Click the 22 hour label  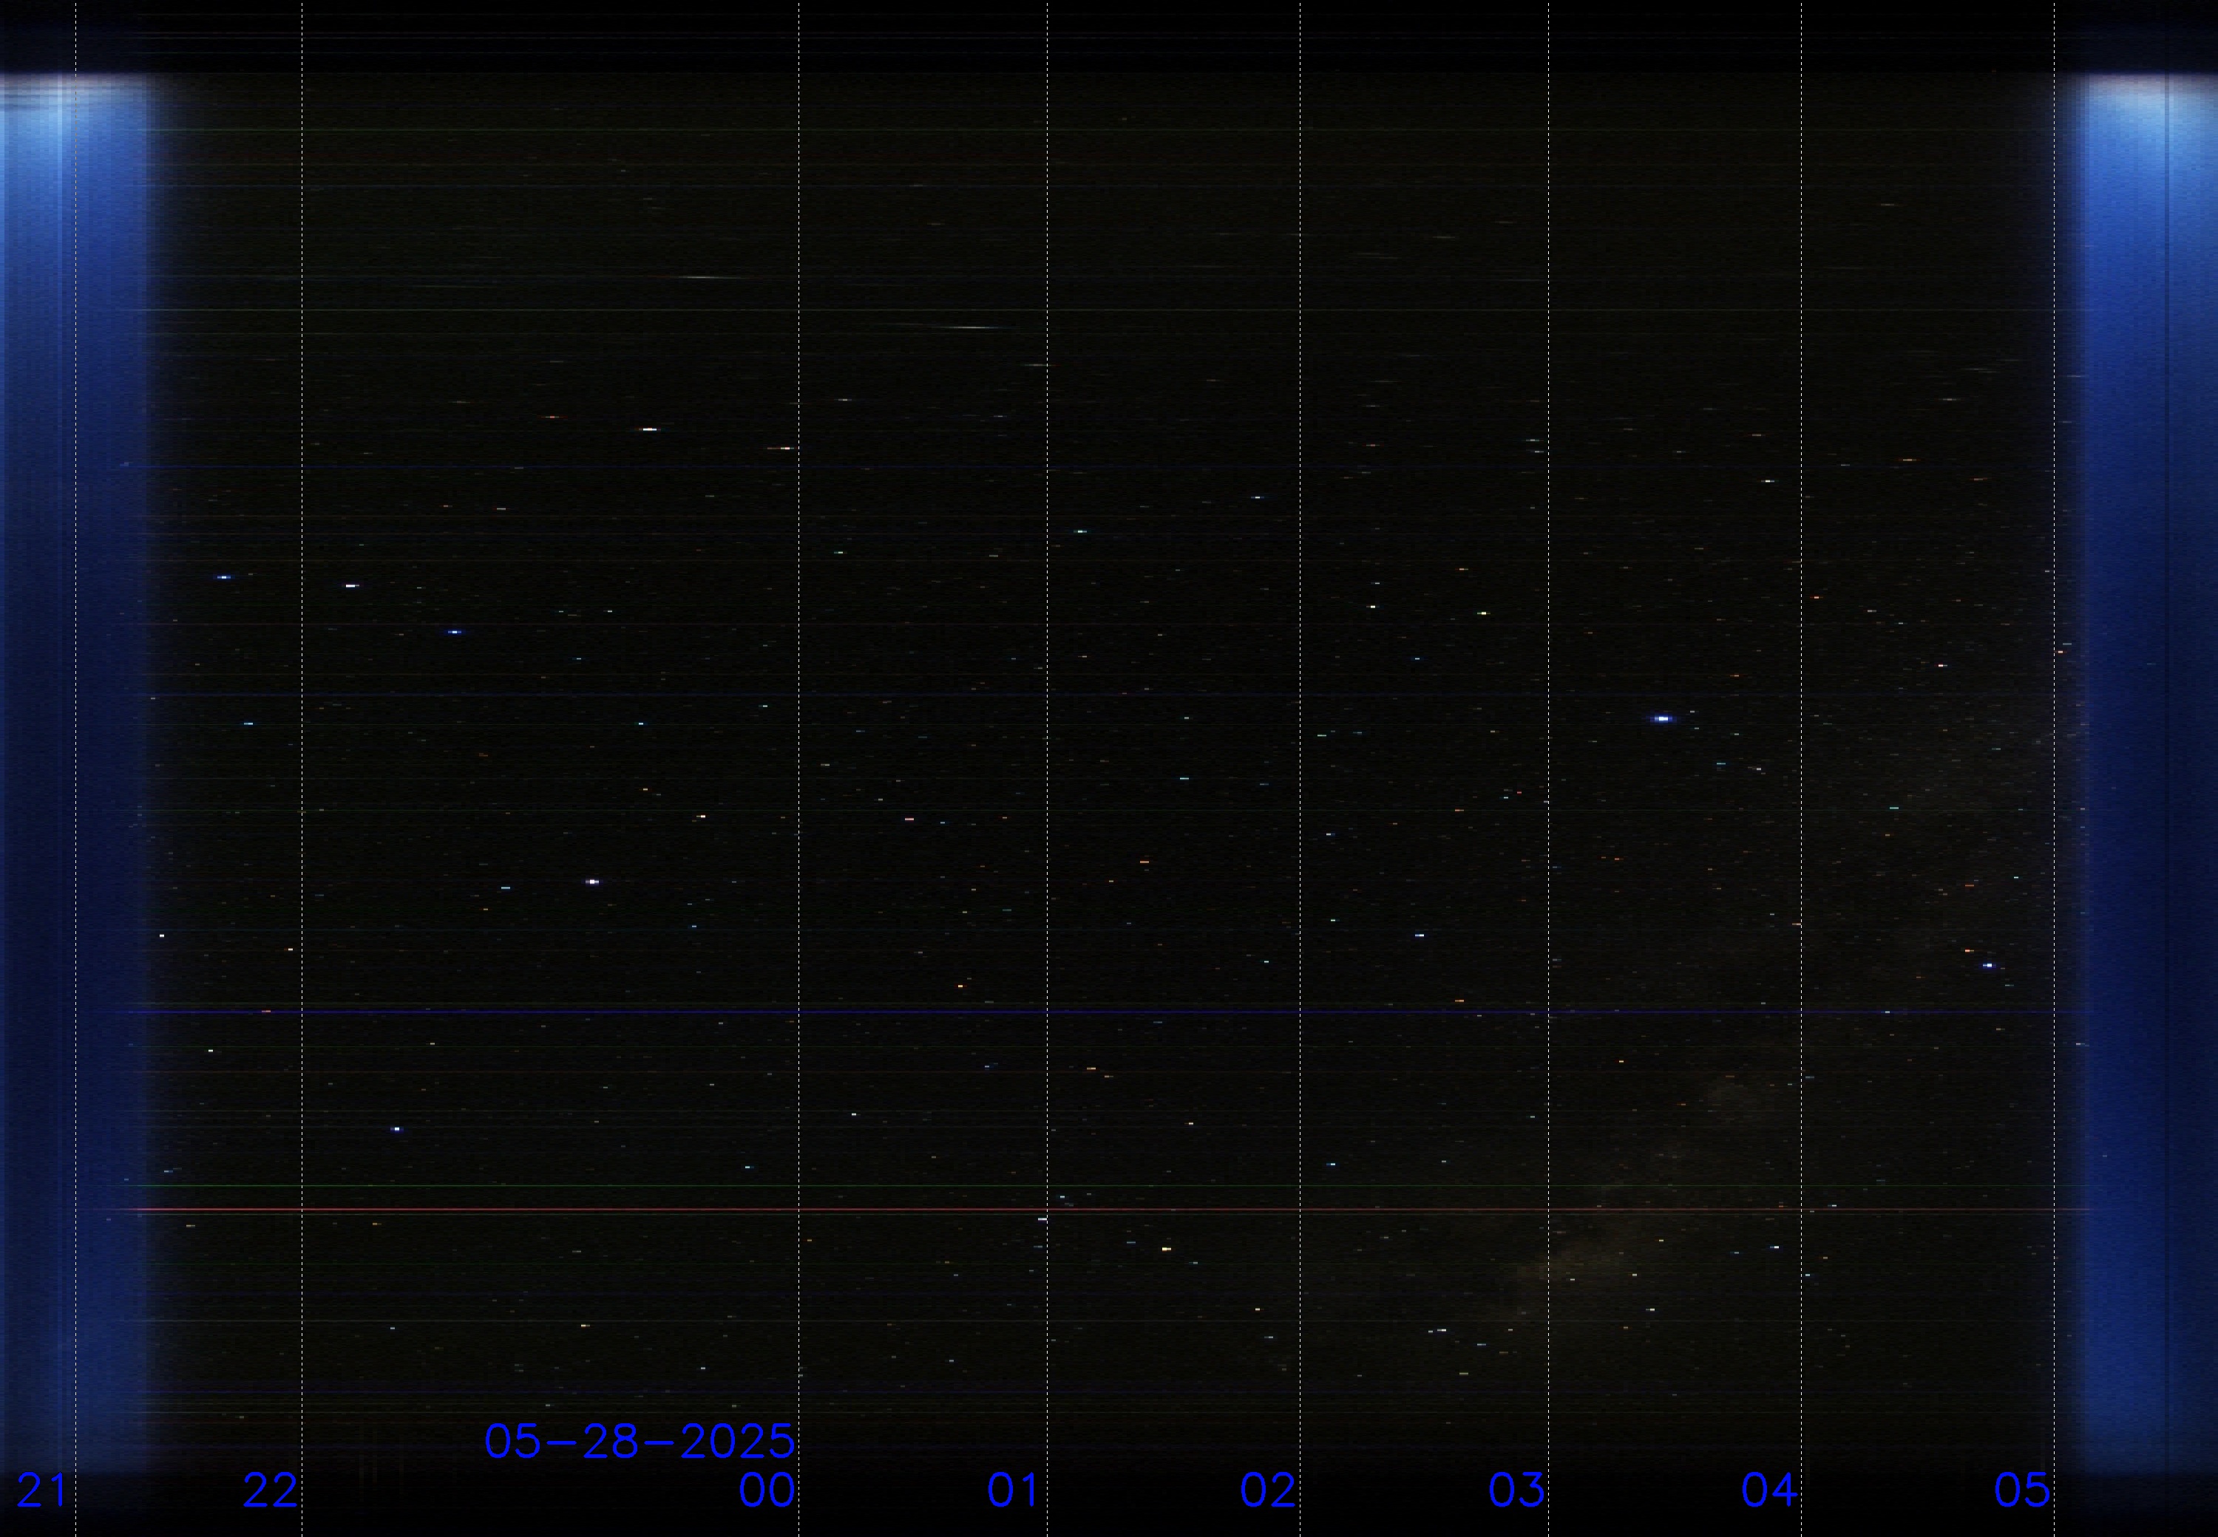[271, 1490]
